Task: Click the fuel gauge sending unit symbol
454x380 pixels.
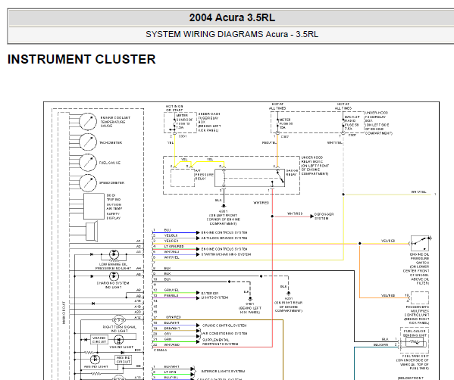Action: (415, 342)
